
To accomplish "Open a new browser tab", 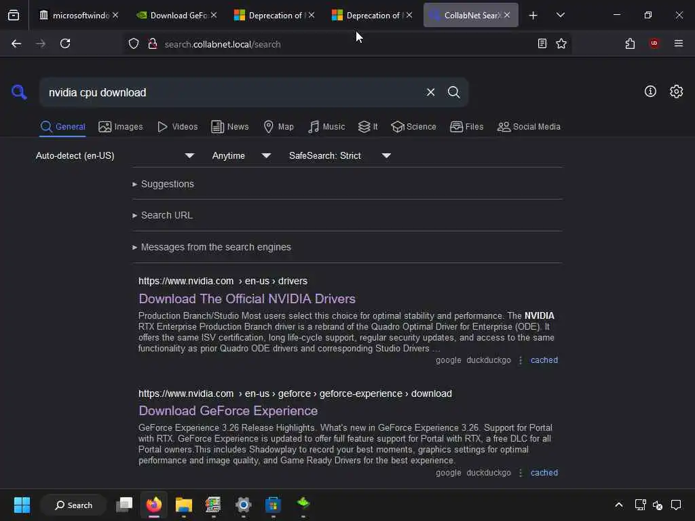I will point(533,16).
